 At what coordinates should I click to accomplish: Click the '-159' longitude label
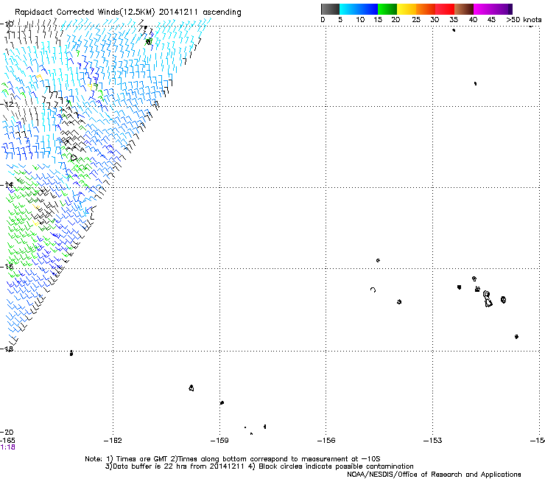pyautogui.click(x=219, y=441)
